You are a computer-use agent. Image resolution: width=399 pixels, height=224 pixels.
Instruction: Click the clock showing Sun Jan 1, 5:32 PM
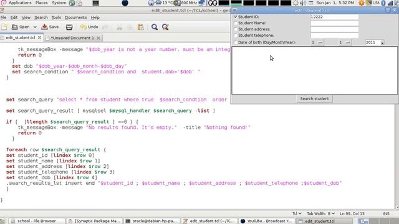click(x=335, y=2)
